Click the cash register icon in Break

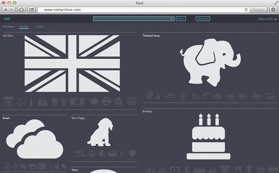click(x=16, y=166)
